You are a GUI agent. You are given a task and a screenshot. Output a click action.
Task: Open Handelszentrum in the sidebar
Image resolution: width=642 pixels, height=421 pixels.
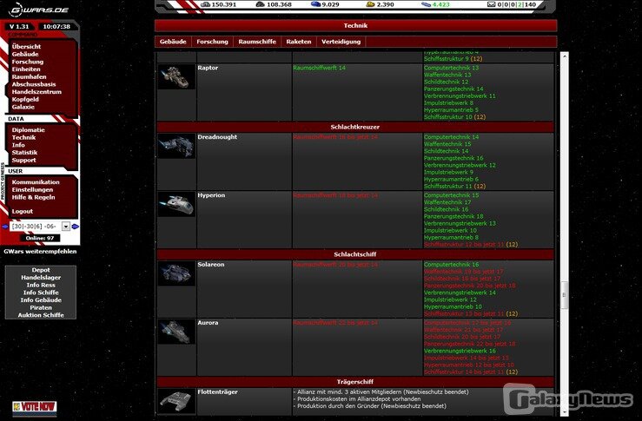pyautogui.click(x=36, y=92)
